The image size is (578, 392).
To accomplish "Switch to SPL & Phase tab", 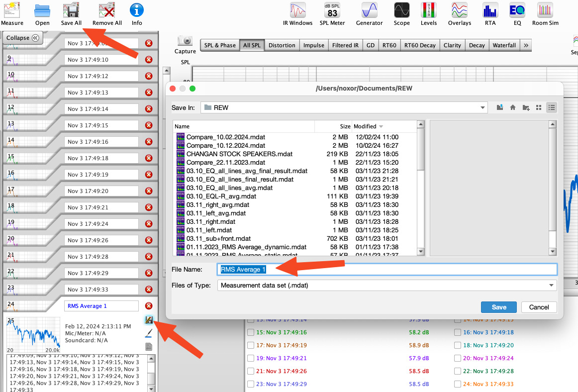I will pos(220,45).
